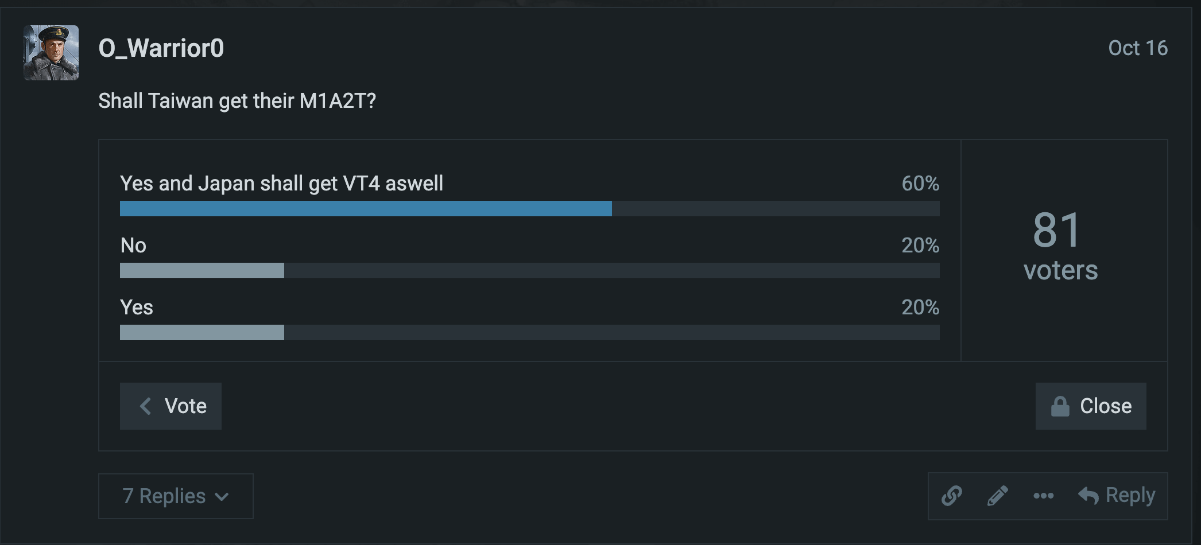Screen dimensions: 1201x545
Task: Click the 'No' poll option label
Action: (133, 246)
